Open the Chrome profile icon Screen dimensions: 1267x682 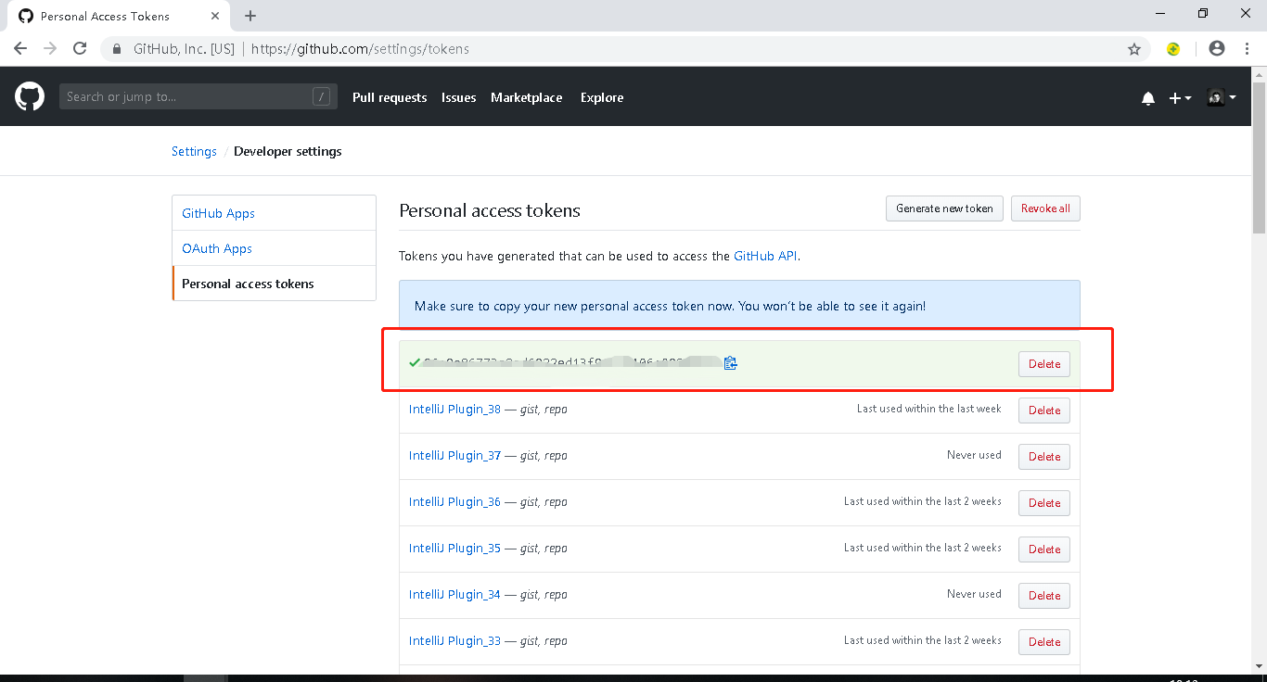coord(1217,49)
